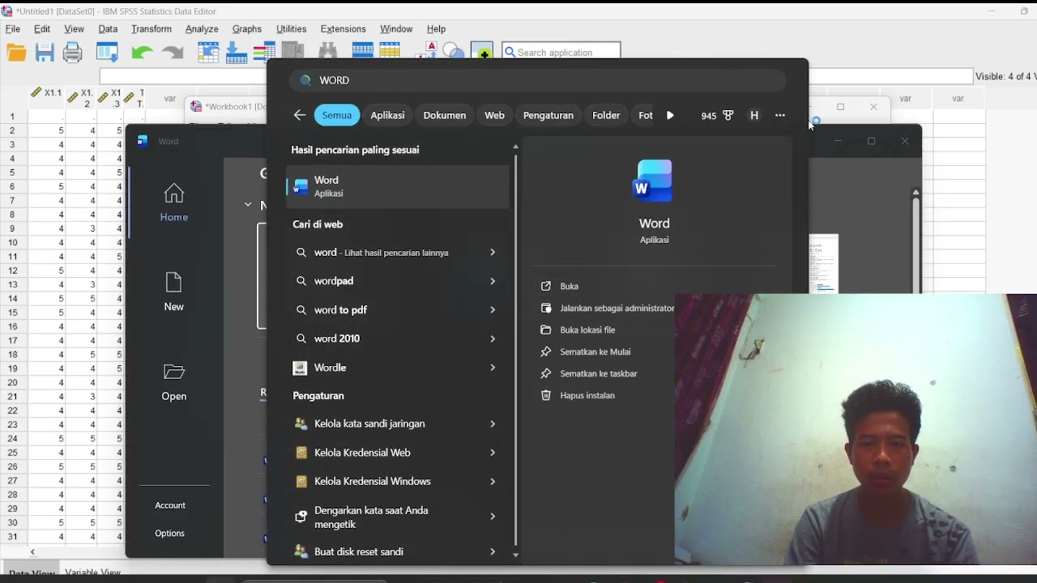
Task: Open data document icon in SPSS toolbar
Action: pyautogui.click(x=16, y=53)
